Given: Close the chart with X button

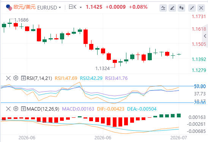Looking at the screenshot, I should (x=201, y=8).
